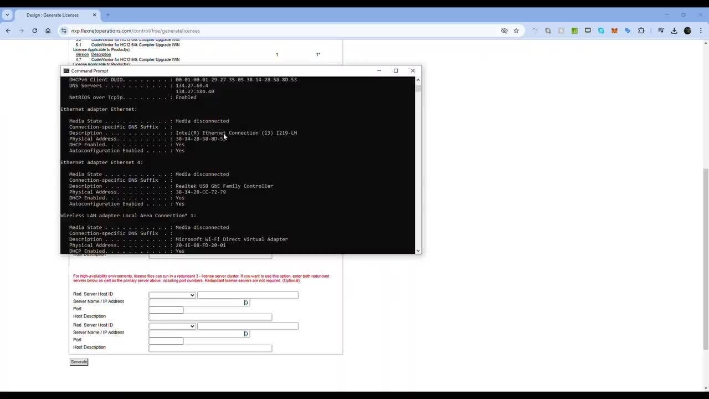Open the tab search dropdown arrow
This screenshot has height=399, width=709.
[x=7, y=15]
